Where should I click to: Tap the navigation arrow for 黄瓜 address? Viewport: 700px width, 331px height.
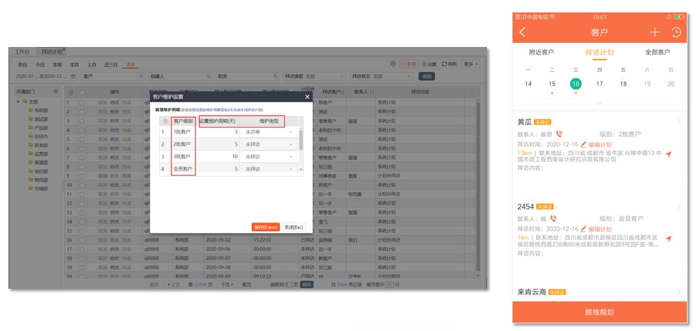[x=668, y=154]
